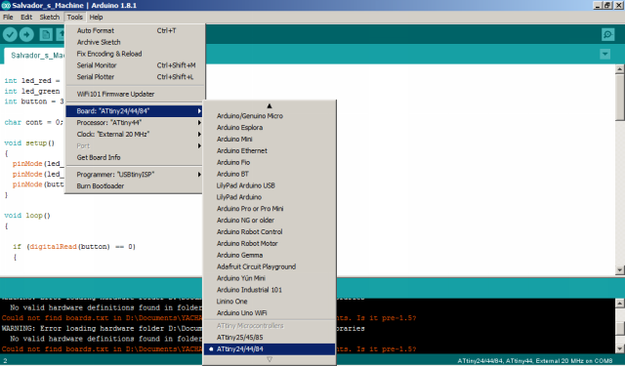Select Arduino Ethernet board

coord(270,150)
